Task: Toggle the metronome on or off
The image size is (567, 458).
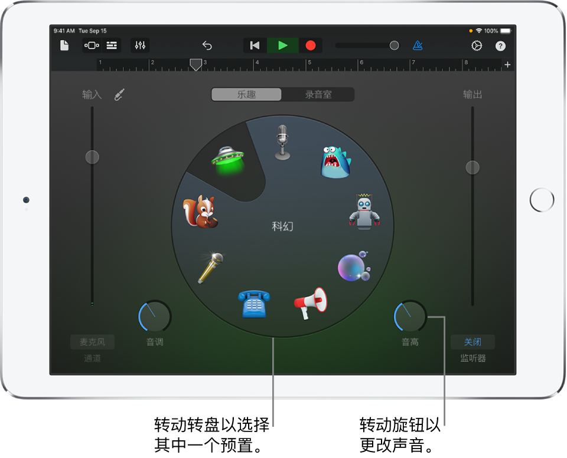Action: [x=417, y=45]
